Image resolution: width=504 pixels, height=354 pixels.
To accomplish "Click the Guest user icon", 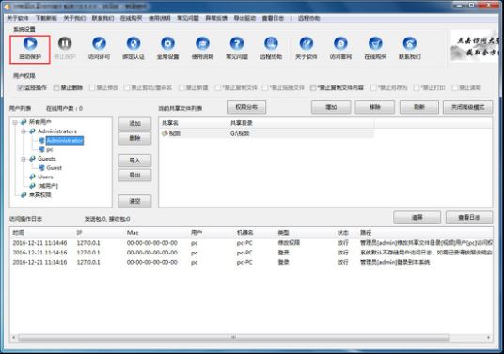I will tap(41, 168).
